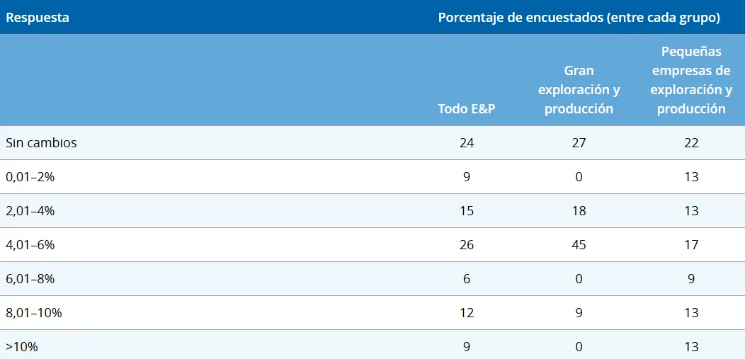Click the '0,01–2%' row label
Viewport: 745px width, 359px height.
30,176
